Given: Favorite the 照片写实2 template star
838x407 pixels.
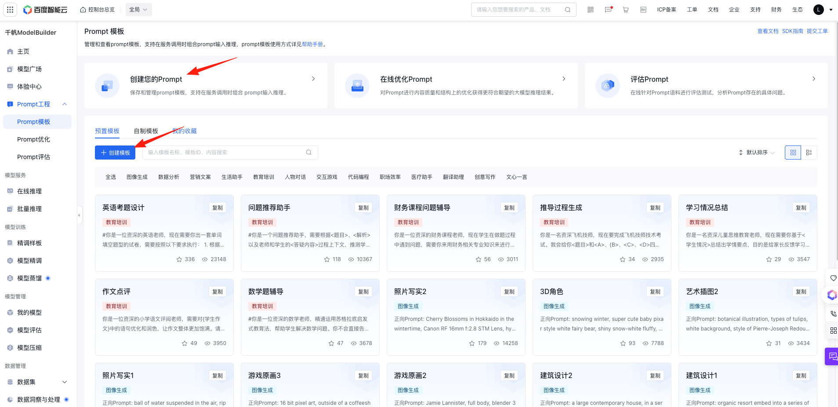Looking at the screenshot, I should pos(472,343).
